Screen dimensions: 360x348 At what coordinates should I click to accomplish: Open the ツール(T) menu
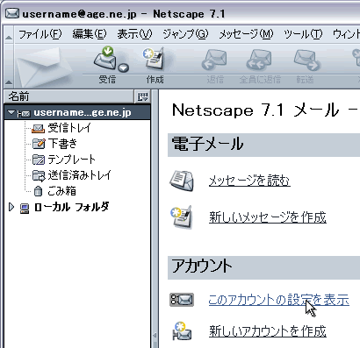coord(303,34)
